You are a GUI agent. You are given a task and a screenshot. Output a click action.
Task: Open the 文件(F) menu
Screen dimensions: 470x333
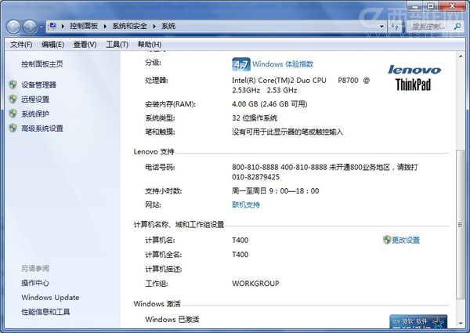21,45
